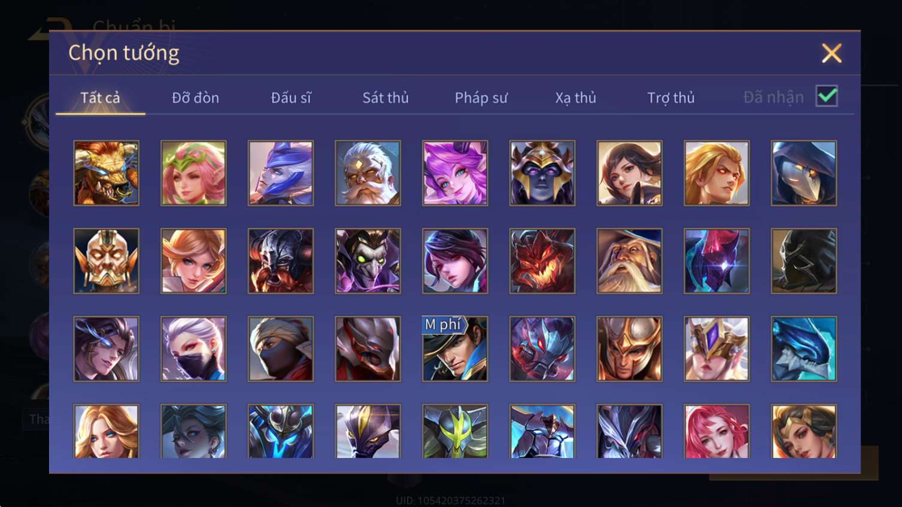Select the hero tagged "M phí" with black hat
This screenshot has height=507, width=902.
coord(455,349)
